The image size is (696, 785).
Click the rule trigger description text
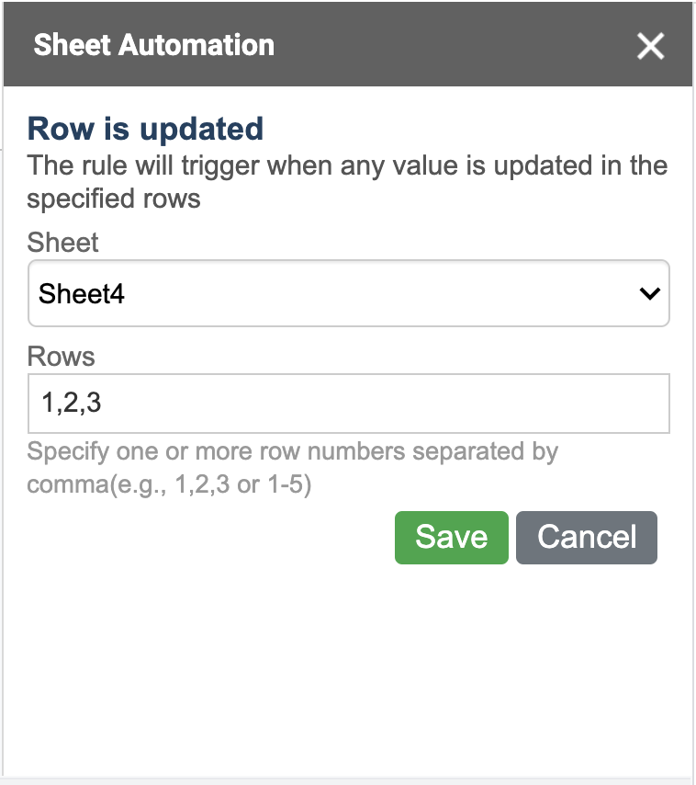tap(347, 182)
